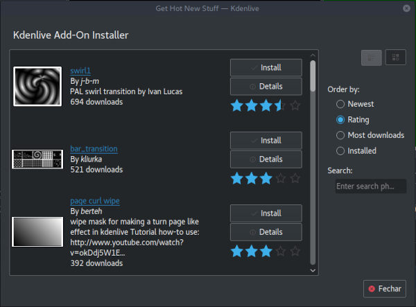
Task: Click the add-on list scrollbar handle
Action: tap(313, 76)
